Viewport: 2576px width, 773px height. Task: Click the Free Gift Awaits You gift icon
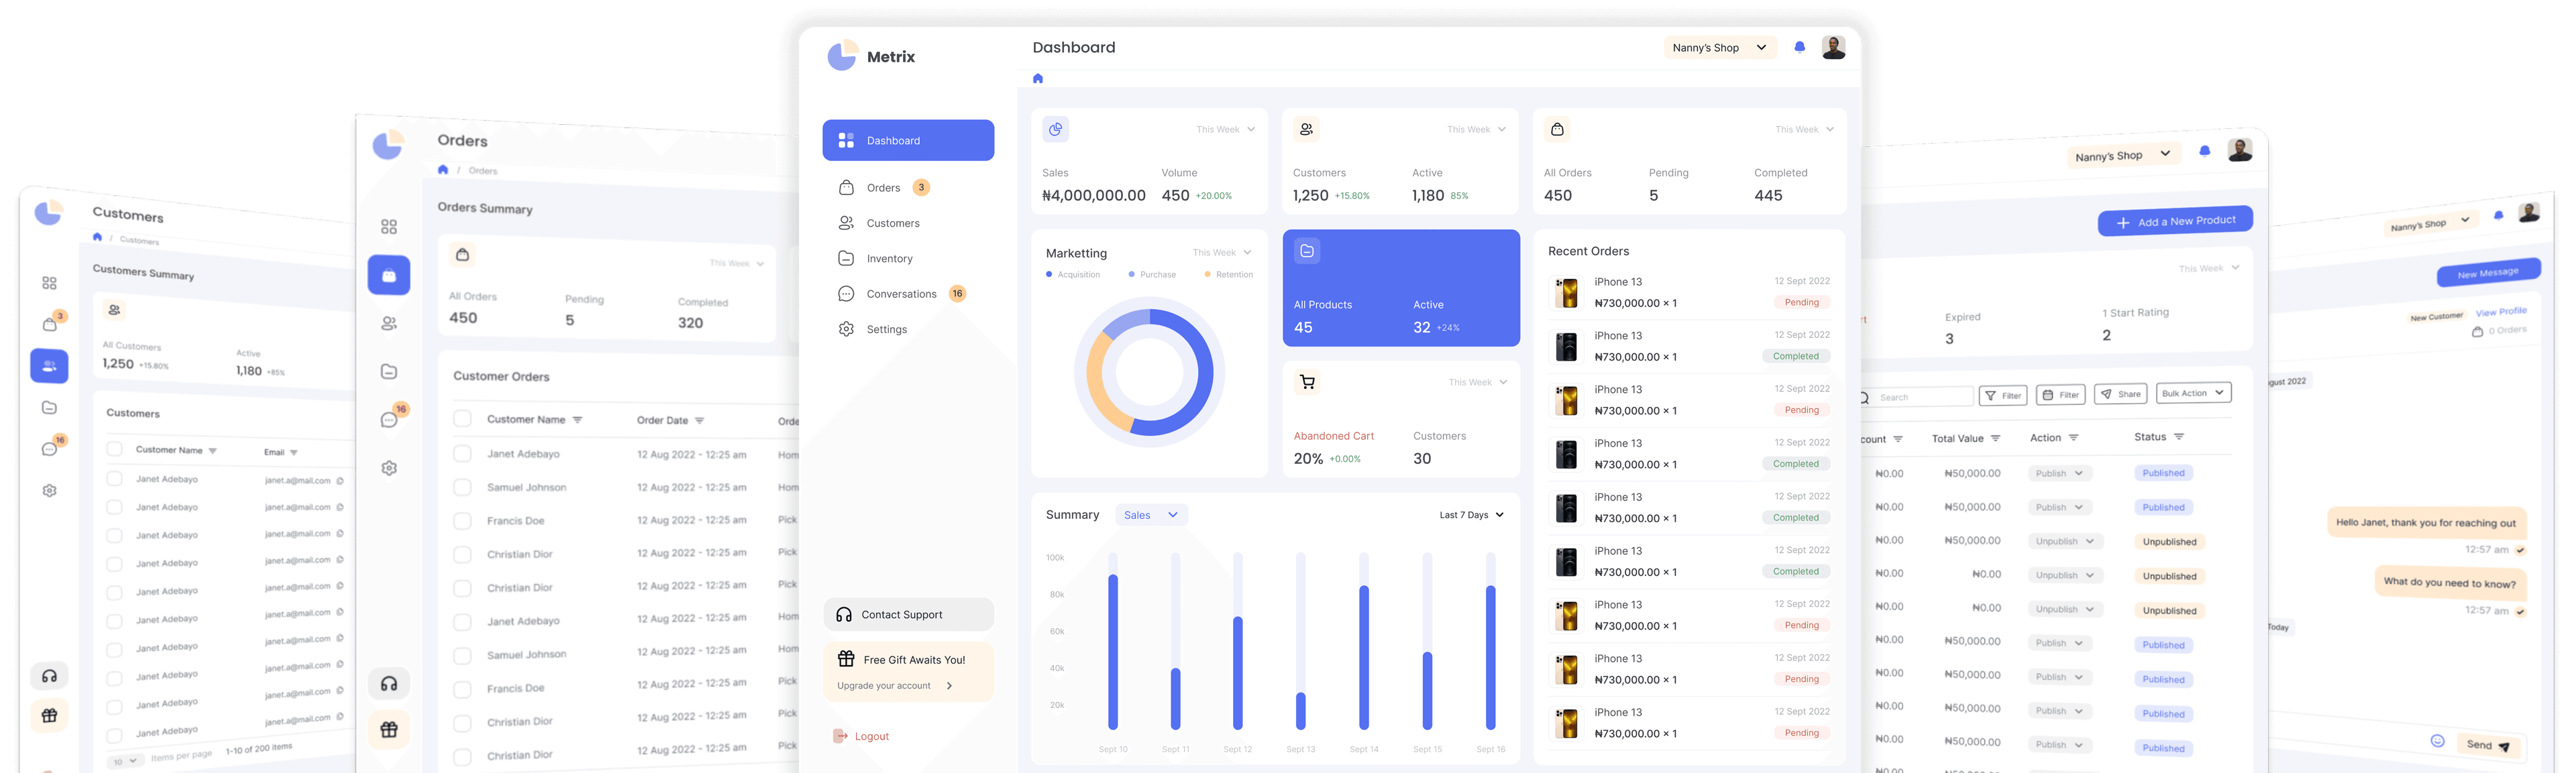pos(846,659)
